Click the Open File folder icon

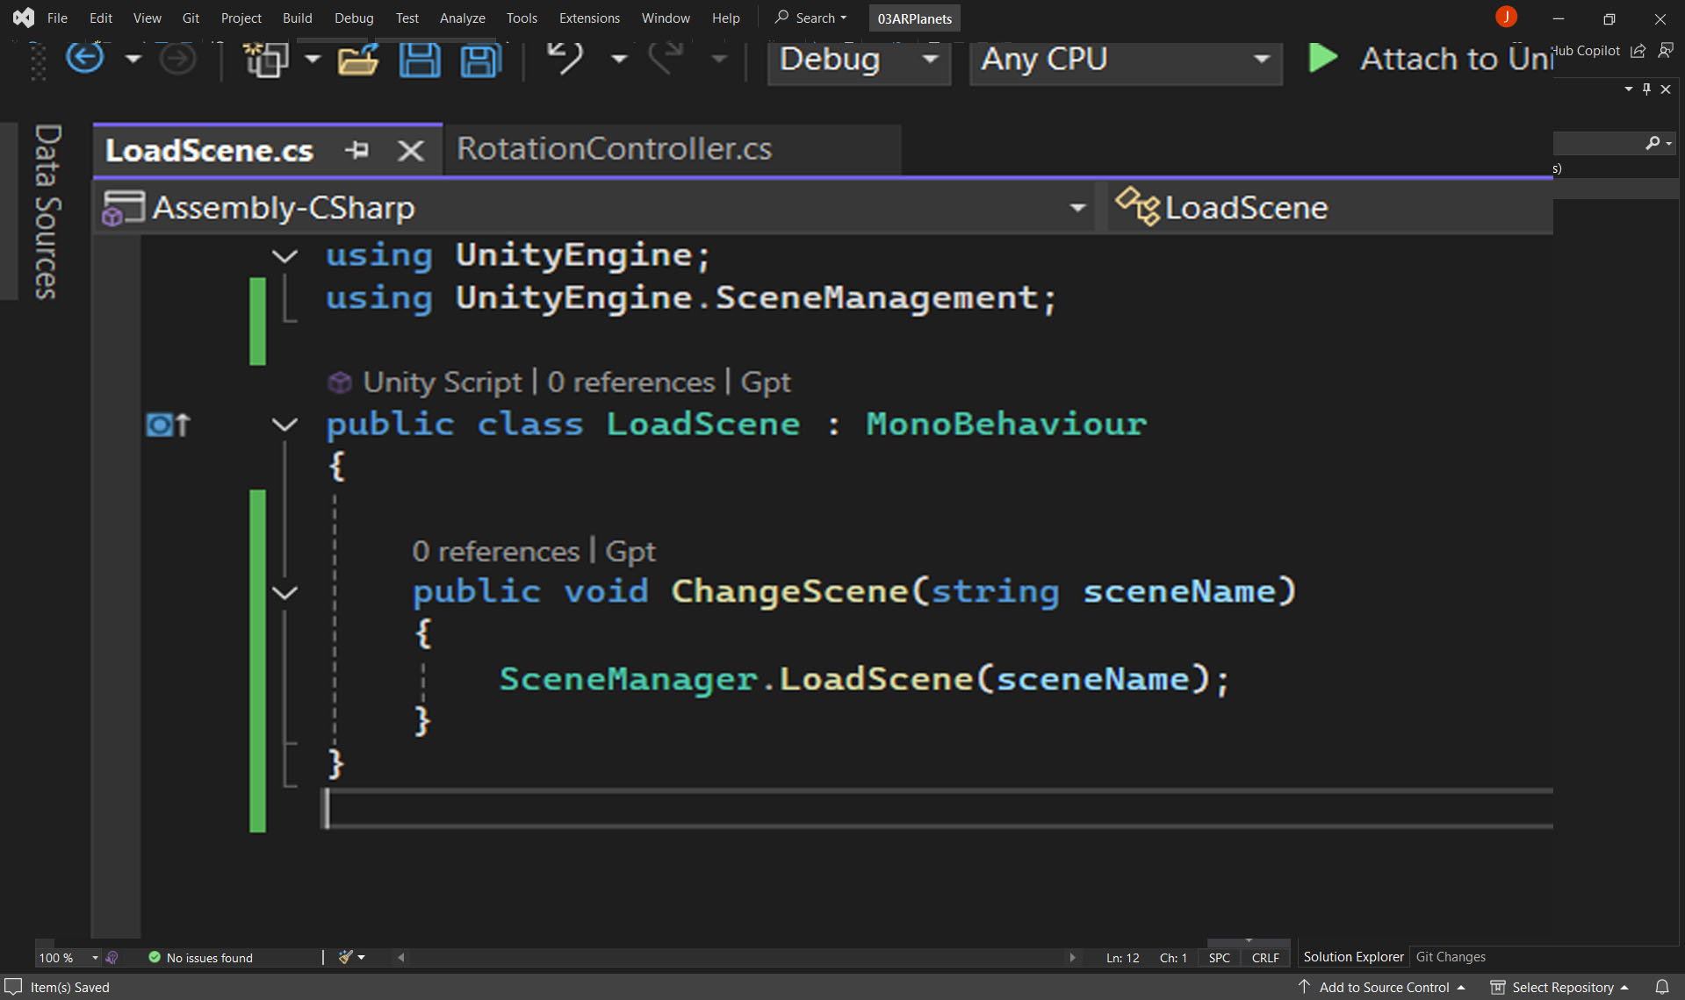point(357,61)
